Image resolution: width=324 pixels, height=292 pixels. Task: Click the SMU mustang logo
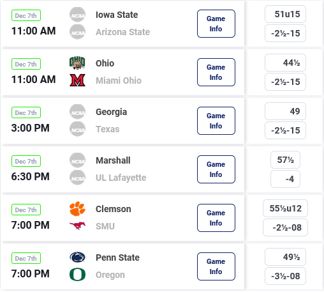tap(77, 226)
